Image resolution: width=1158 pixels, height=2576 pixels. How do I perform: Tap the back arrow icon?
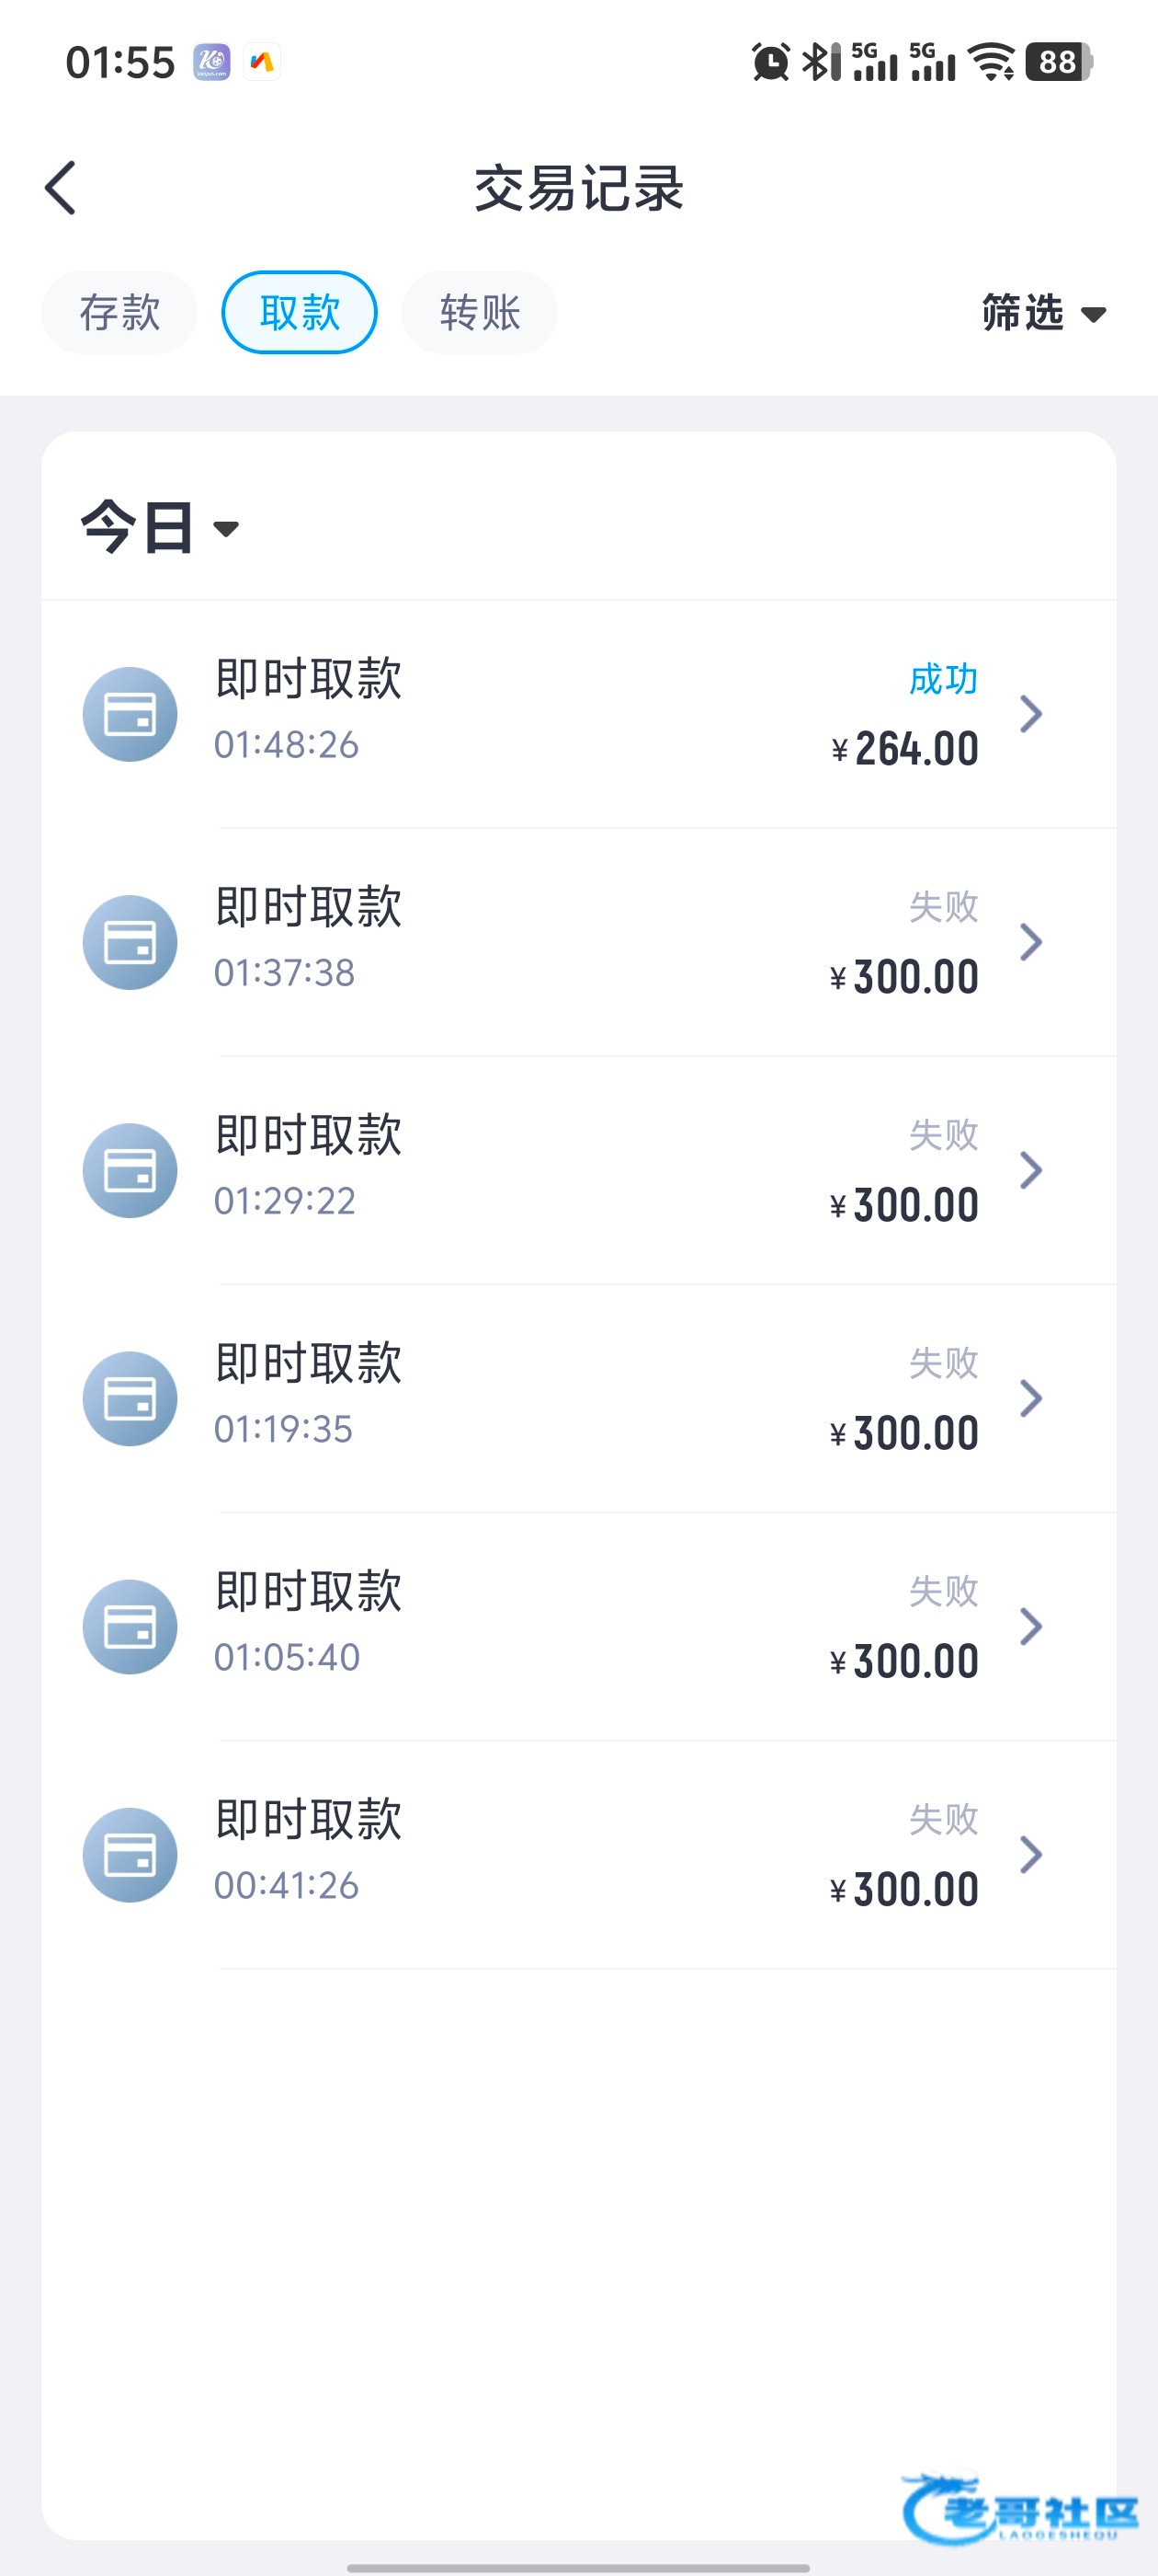pyautogui.click(x=61, y=188)
